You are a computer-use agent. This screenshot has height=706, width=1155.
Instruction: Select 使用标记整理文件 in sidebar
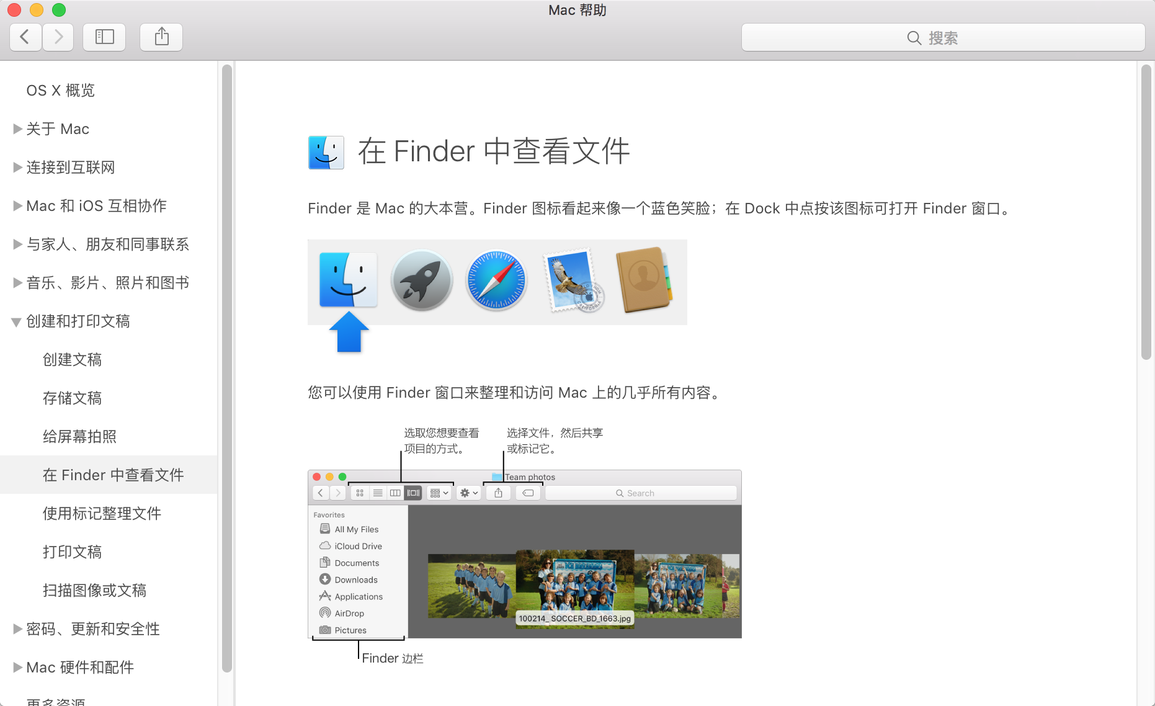pyautogui.click(x=102, y=514)
